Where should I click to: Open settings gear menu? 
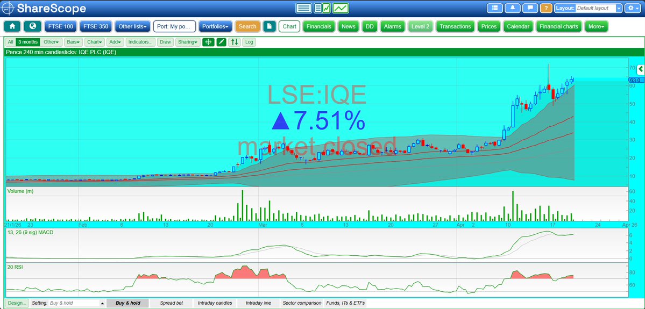pos(632,8)
